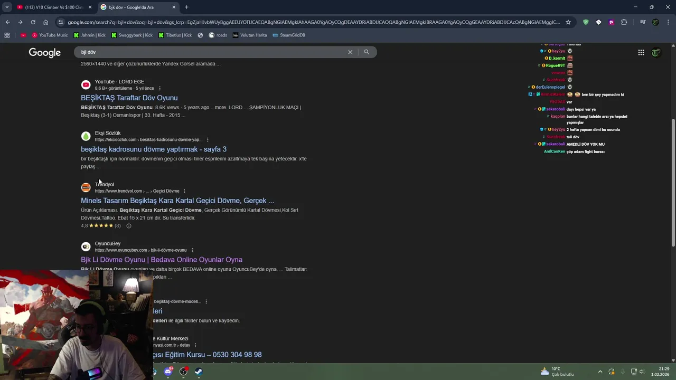Click the page vertical scrollbar
The height and width of the screenshot is (380, 676).
coord(673,182)
